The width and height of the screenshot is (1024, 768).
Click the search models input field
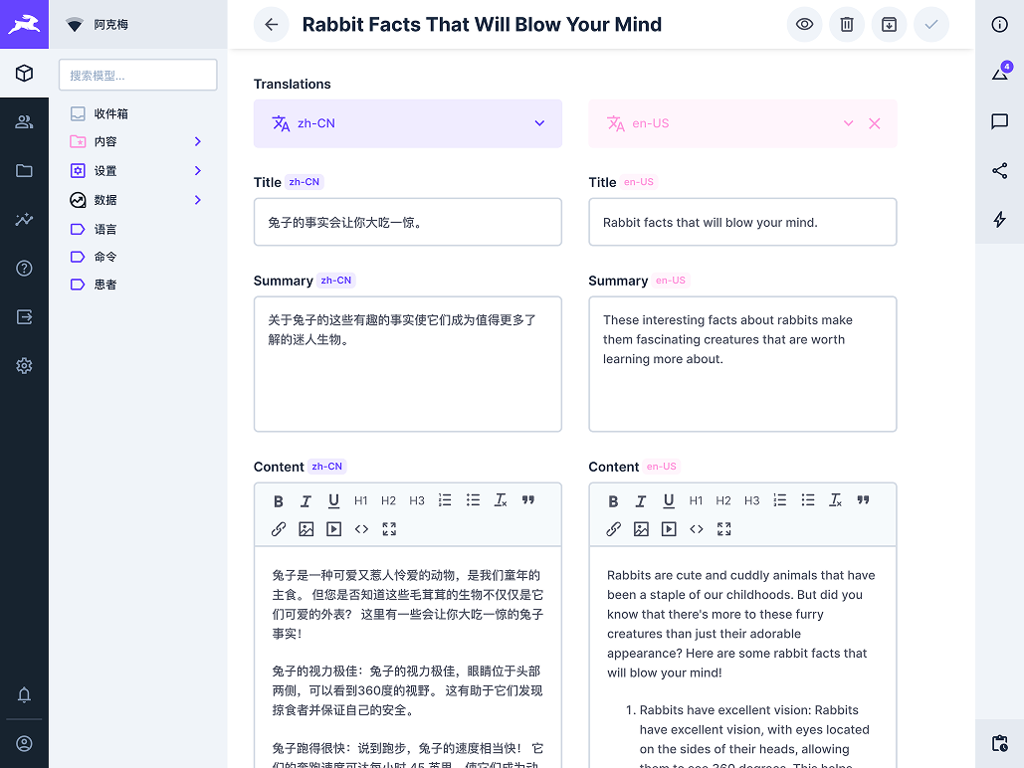[x=137, y=75]
